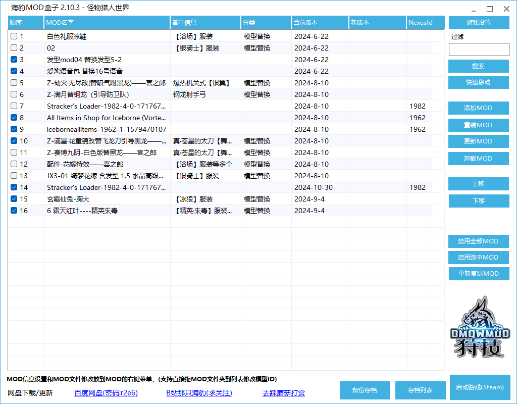The width and height of the screenshot is (517, 404).
Task: Check row 11 Z-赛博九阴 checkbox
Action: 14,153
